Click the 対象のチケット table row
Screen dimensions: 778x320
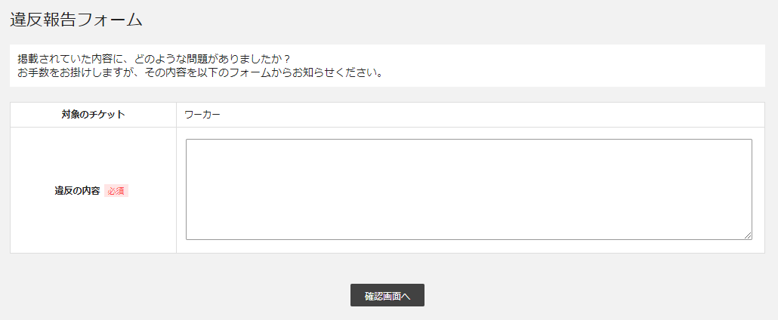point(387,115)
